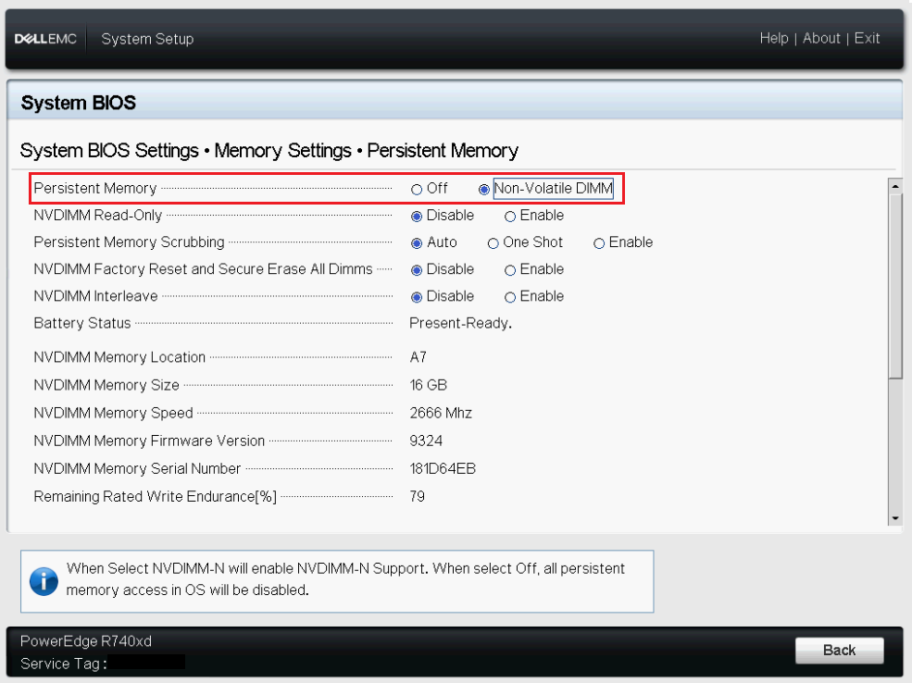Open the Help link
The image size is (912, 683).
click(x=773, y=38)
